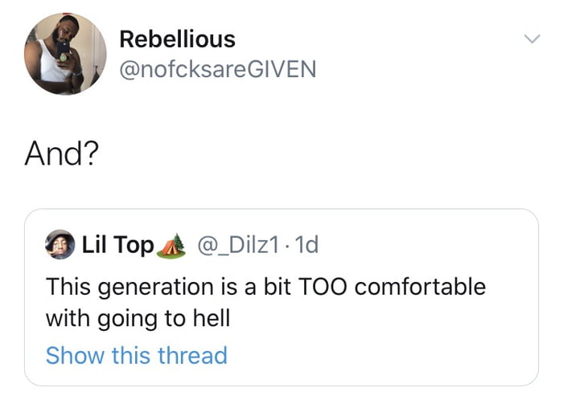Open the @nofcksareGIVEN handle
Image resolution: width=563 pixels, height=408 pixels.
[x=217, y=70]
